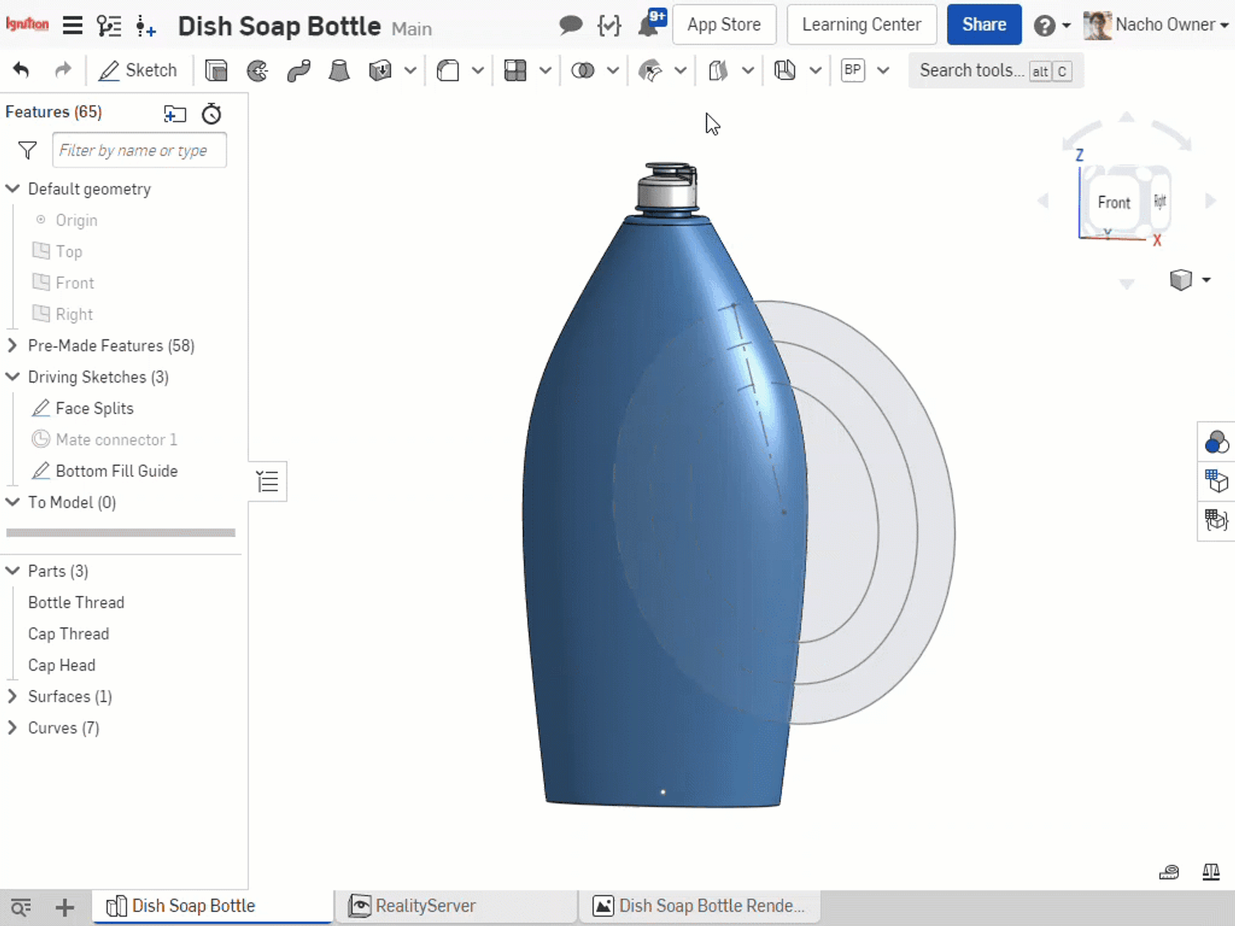Screen dimensions: 1235x926
Task: Select the Revolve tool icon
Action: click(x=257, y=71)
